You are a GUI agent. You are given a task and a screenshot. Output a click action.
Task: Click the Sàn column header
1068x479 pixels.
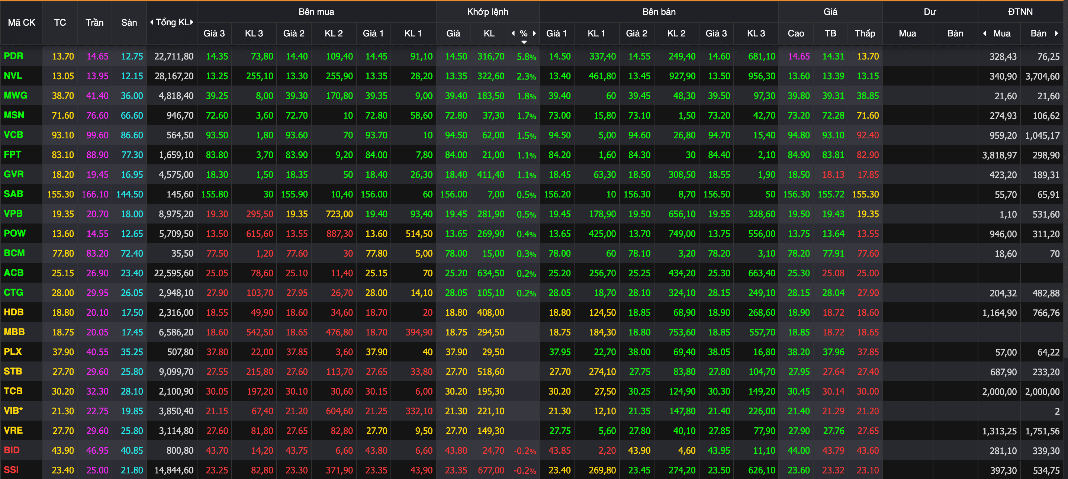coord(129,22)
